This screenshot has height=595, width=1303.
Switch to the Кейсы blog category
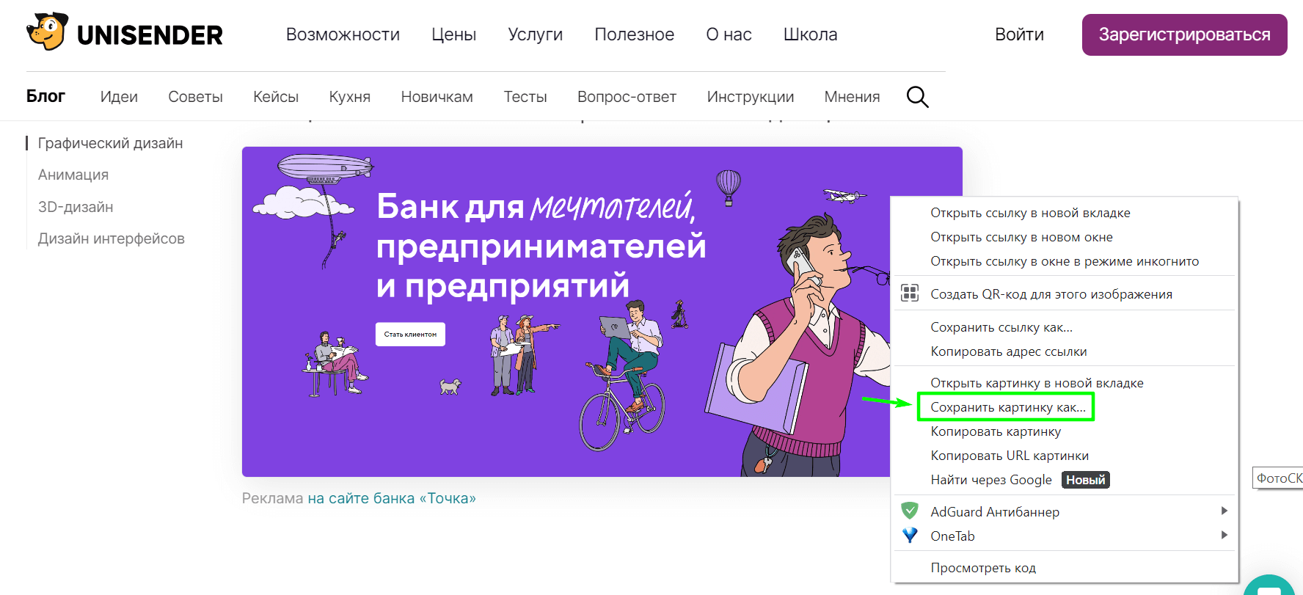[x=276, y=97]
